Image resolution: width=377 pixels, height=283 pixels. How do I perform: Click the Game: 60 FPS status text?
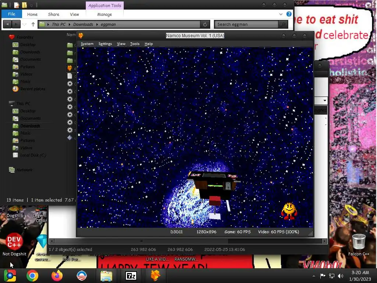(x=237, y=232)
